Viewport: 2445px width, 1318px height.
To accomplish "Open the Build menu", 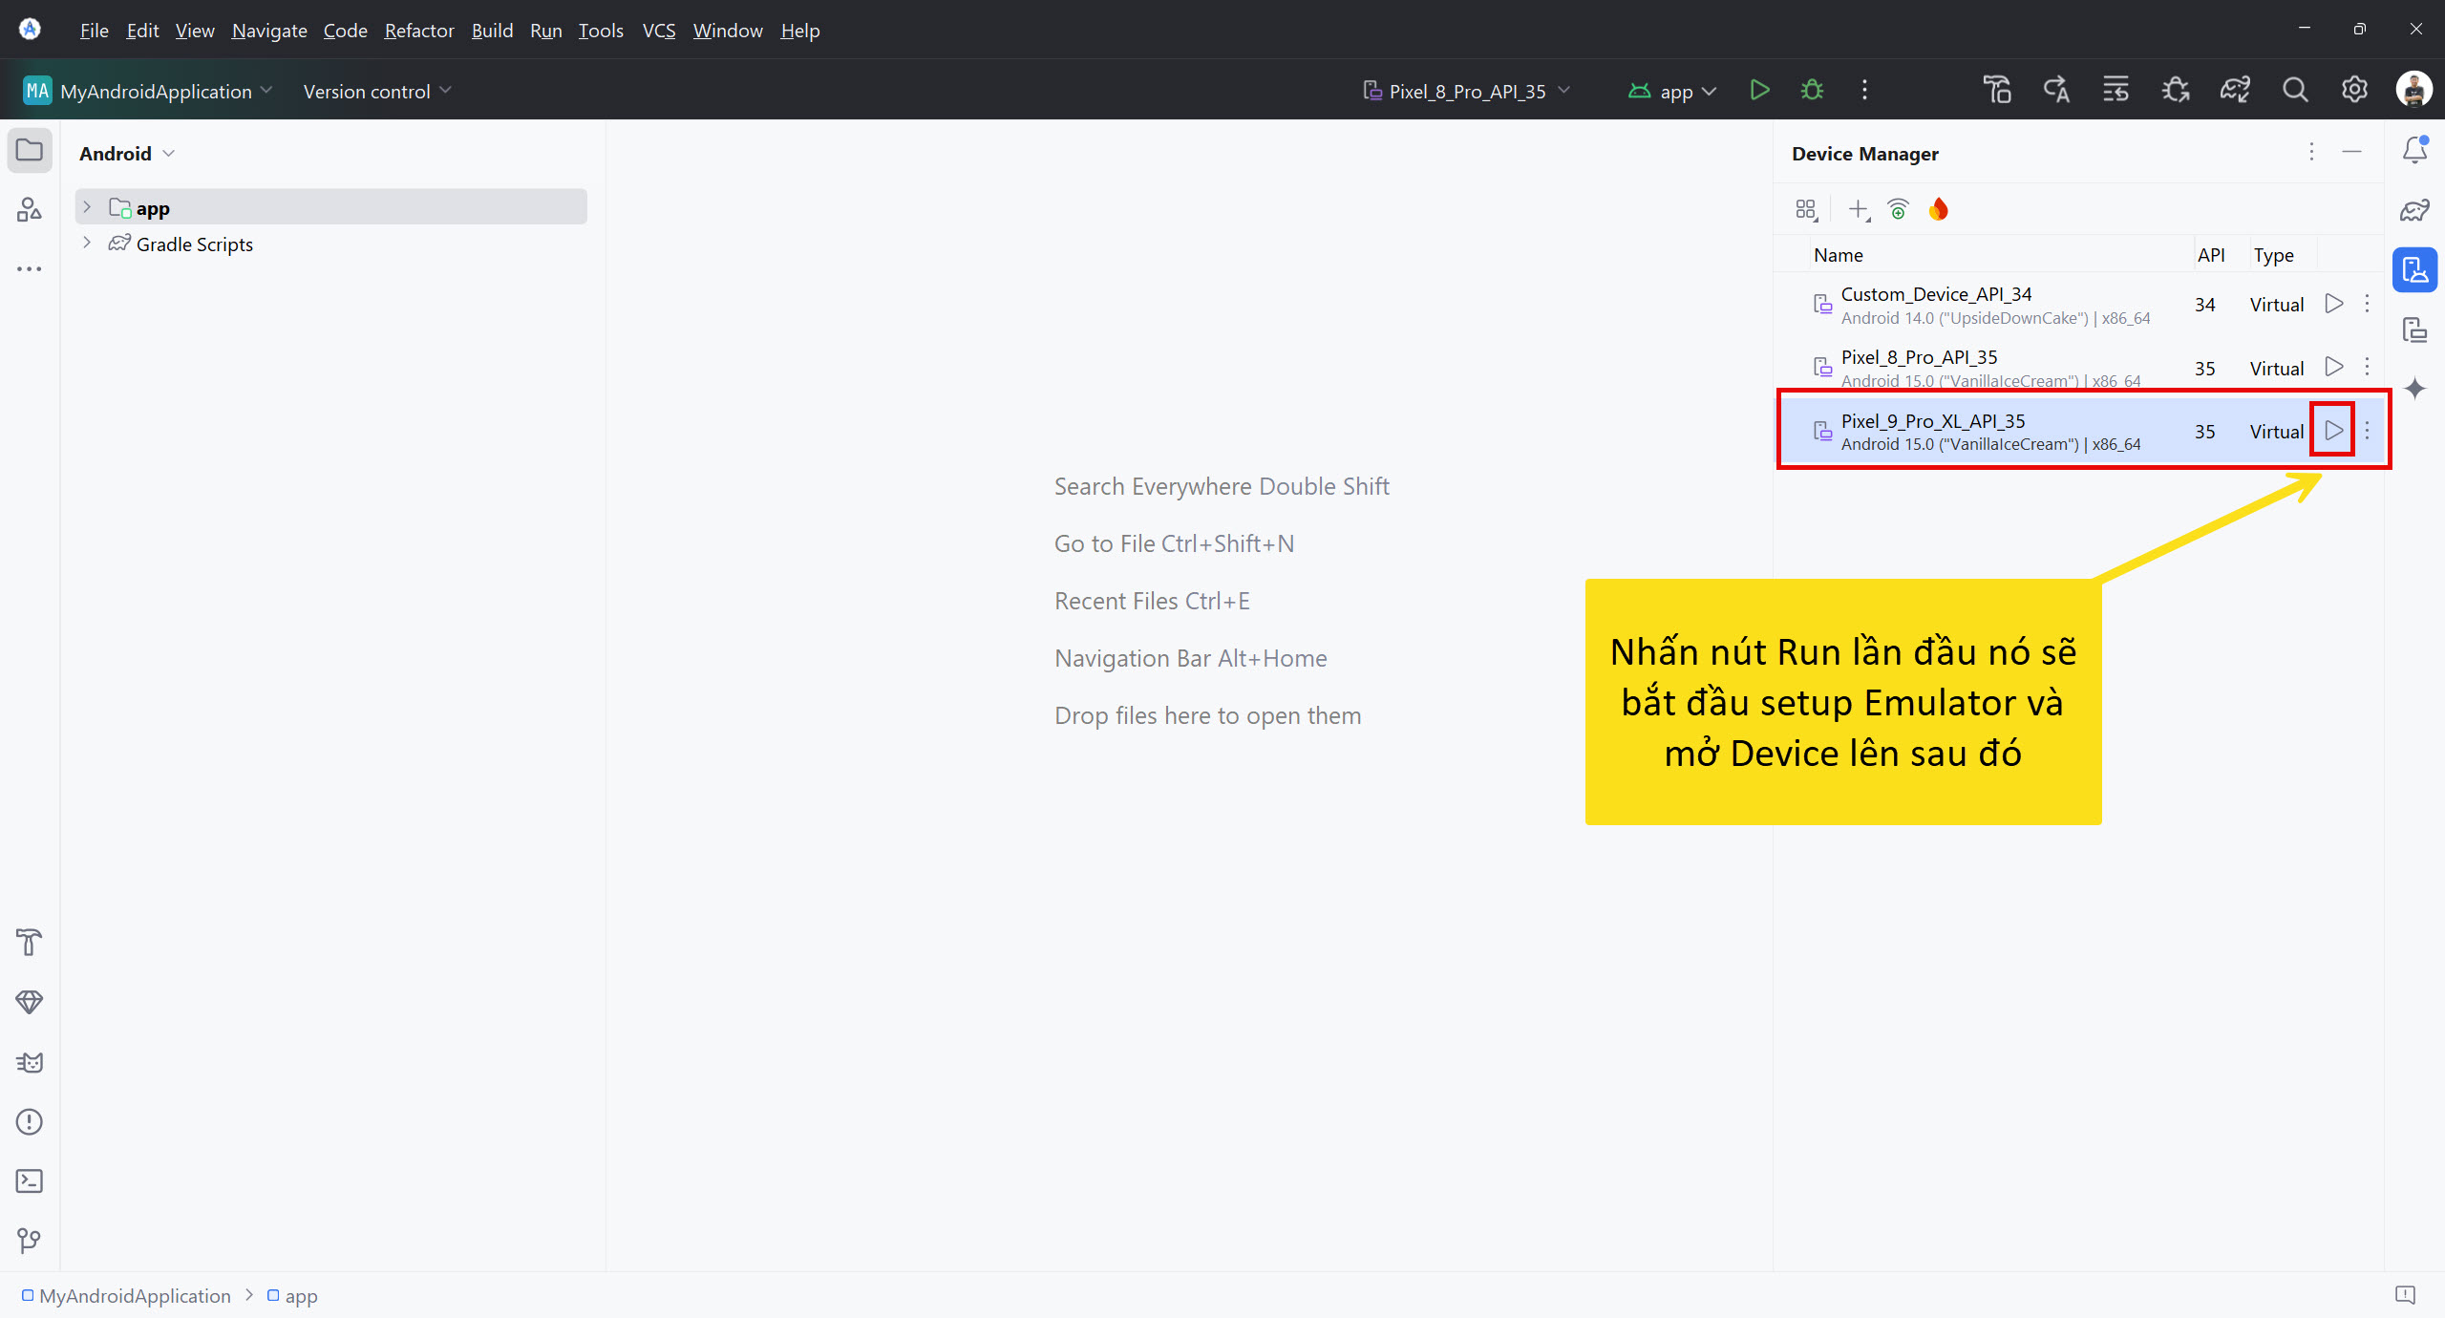I will (x=492, y=31).
